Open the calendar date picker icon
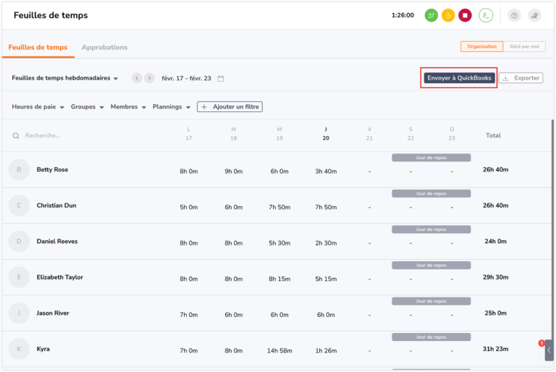Viewport: 556px width, 372px height. pyautogui.click(x=221, y=78)
